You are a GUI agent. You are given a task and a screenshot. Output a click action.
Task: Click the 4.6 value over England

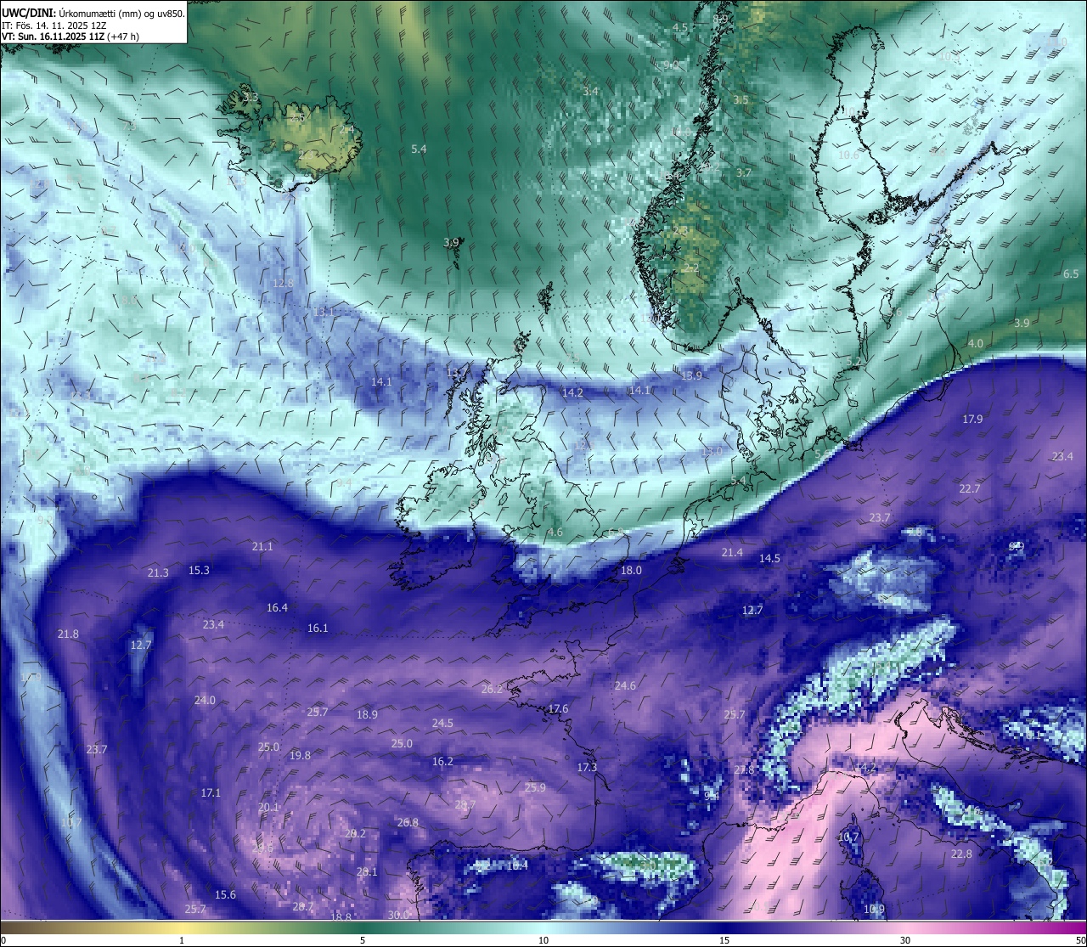pos(555,532)
